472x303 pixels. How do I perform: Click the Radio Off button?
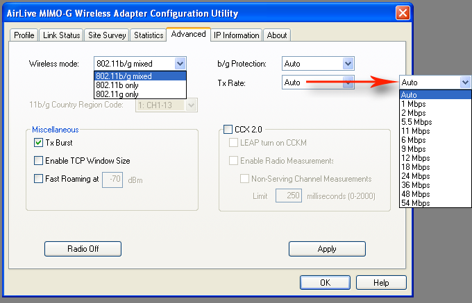[83, 249]
